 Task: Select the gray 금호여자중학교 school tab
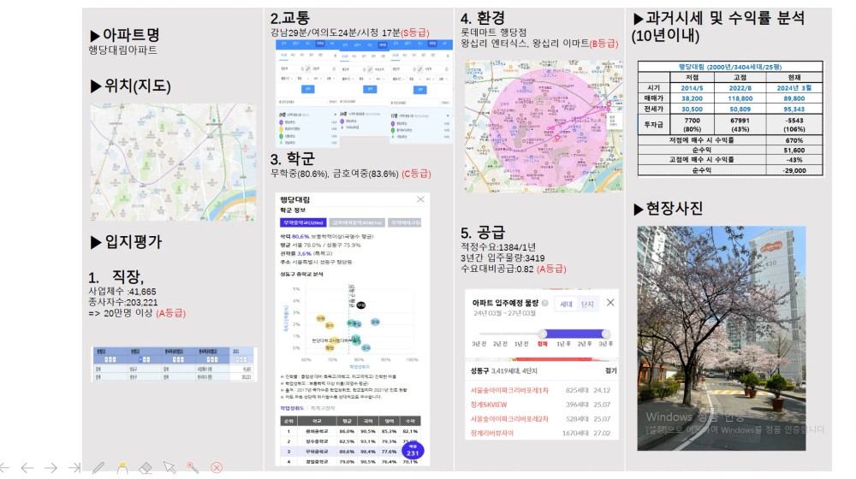point(357,222)
